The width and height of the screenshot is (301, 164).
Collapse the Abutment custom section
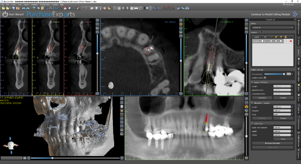click(x=252, y=103)
